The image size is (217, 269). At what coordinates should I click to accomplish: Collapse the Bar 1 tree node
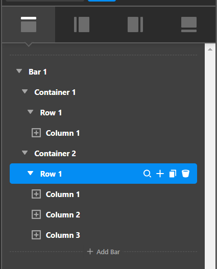coord(19,71)
